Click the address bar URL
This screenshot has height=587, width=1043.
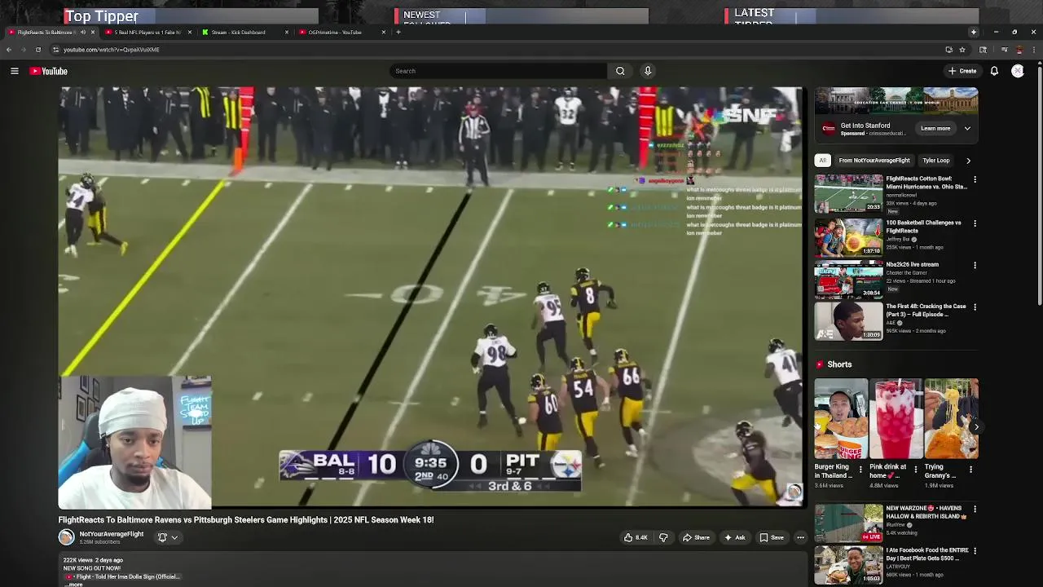click(112, 50)
